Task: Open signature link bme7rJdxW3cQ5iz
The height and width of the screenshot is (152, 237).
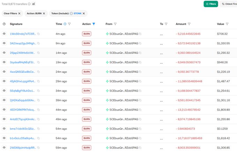Action: 22,129
